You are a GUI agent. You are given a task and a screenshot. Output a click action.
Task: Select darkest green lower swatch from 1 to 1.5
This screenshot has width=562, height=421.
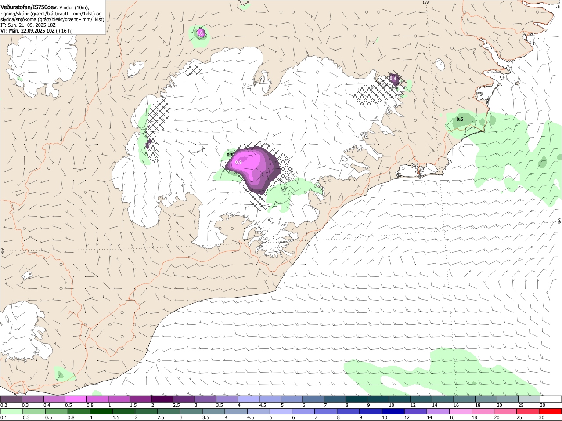[x=101, y=412]
